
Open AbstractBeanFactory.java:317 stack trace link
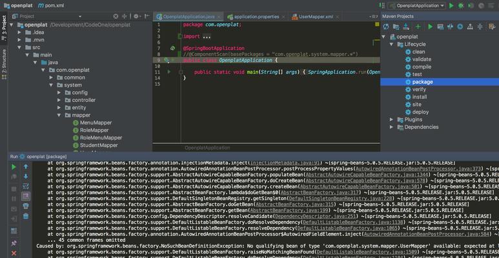[x=319, y=193]
